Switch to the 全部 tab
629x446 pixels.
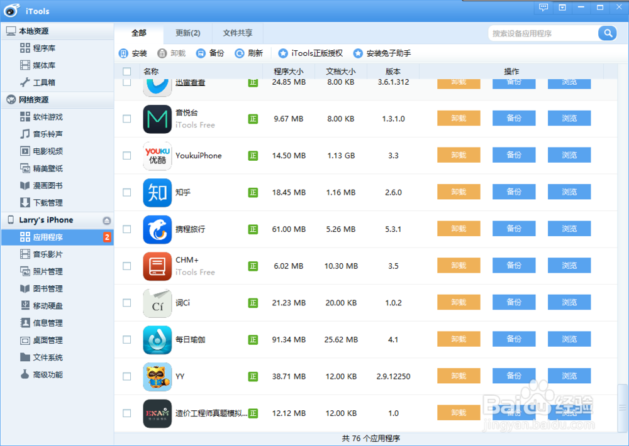(x=139, y=33)
